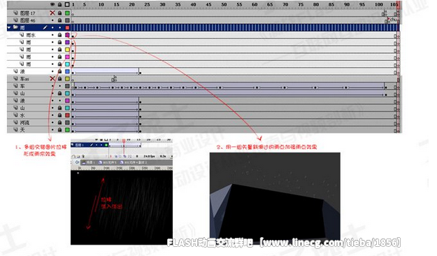The width and height of the screenshot is (437, 256).
Task: Click insert layer icon in small window
Action: click(73, 157)
